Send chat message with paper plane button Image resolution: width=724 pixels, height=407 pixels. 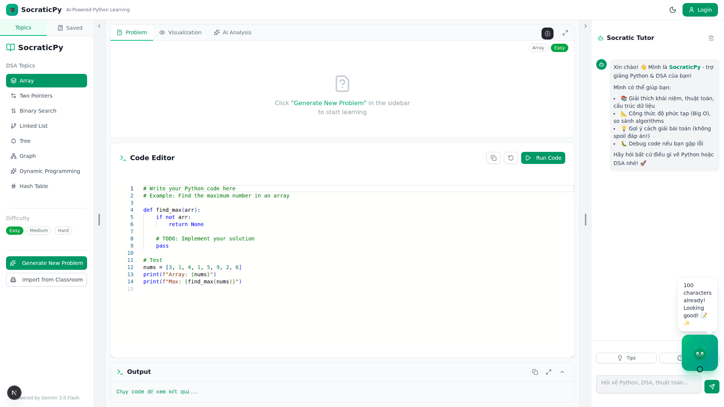(x=712, y=386)
